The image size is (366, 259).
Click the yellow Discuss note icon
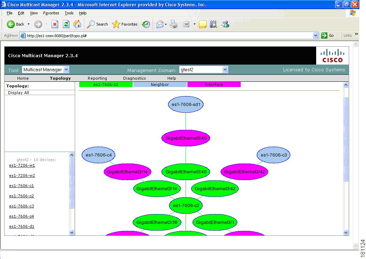(202, 24)
